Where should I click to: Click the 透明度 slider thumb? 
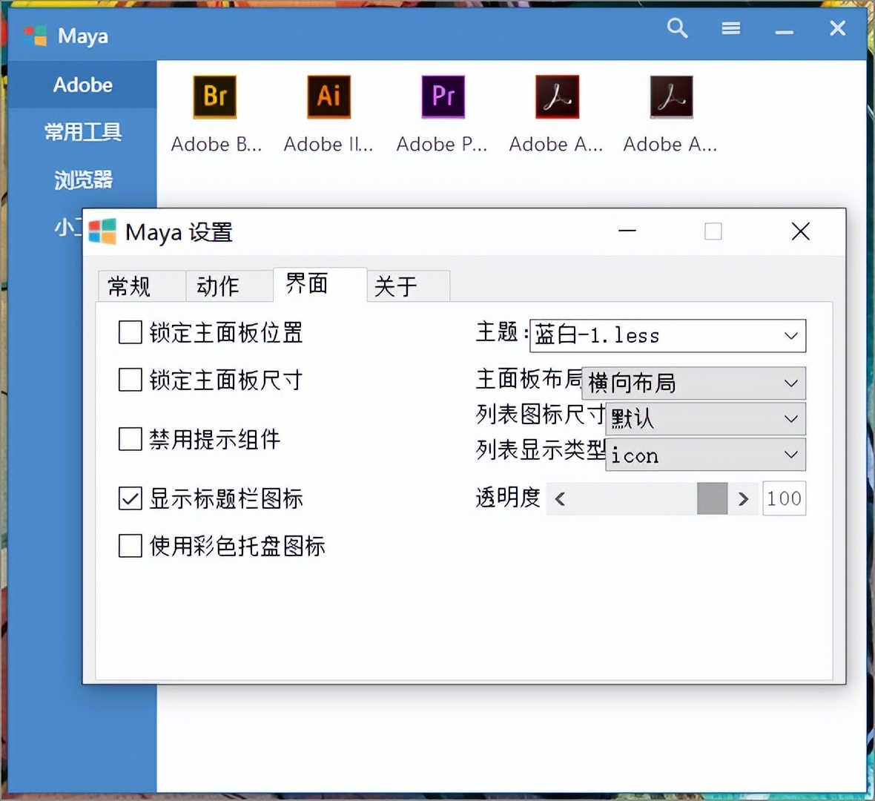[x=712, y=498]
